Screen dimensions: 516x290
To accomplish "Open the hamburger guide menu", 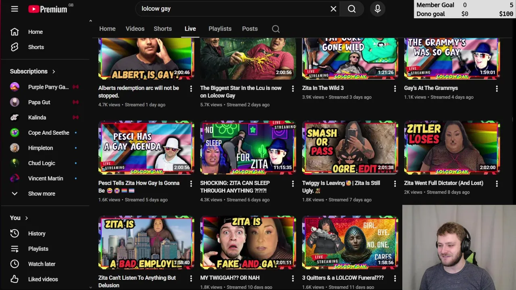I will pyautogui.click(x=15, y=9).
